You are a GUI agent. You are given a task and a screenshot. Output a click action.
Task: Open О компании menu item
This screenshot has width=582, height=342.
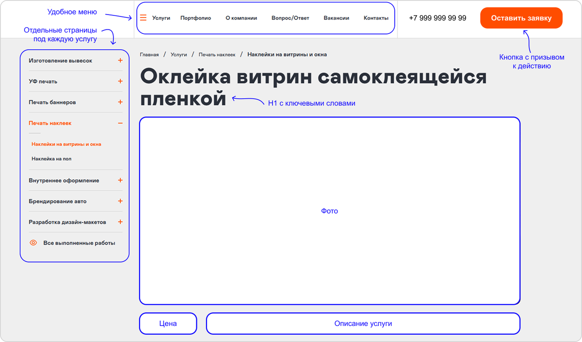click(x=242, y=18)
